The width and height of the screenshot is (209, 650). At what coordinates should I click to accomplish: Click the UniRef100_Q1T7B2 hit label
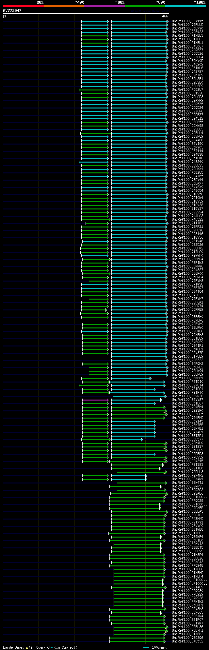coord(187,223)
